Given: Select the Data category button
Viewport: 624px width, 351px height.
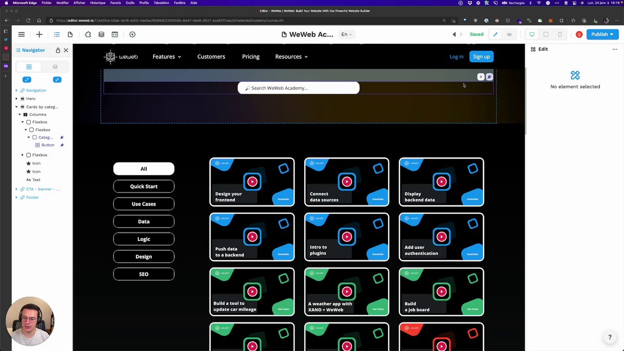Looking at the screenshot, I should point(144,221).
